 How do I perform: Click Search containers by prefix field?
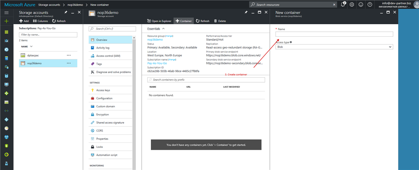(x=206, y=80)
